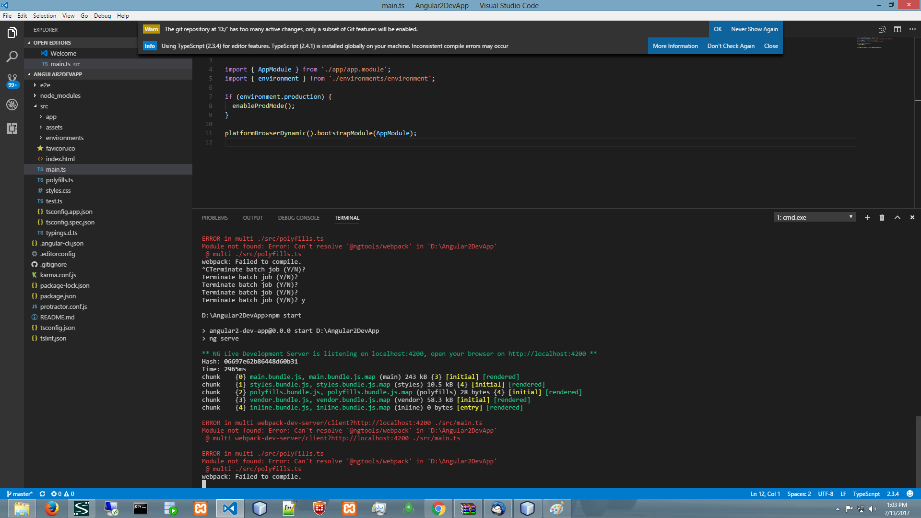Click Never Show Again button
Image resolution: width=921 pixels, height=518 pixels.
(754, 29)
